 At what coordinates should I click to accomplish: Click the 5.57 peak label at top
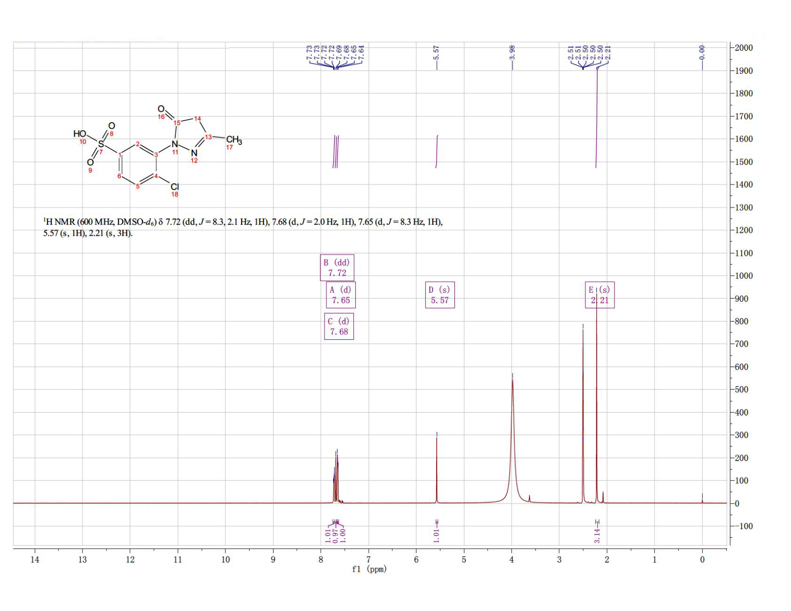click(x=436, y=53)
